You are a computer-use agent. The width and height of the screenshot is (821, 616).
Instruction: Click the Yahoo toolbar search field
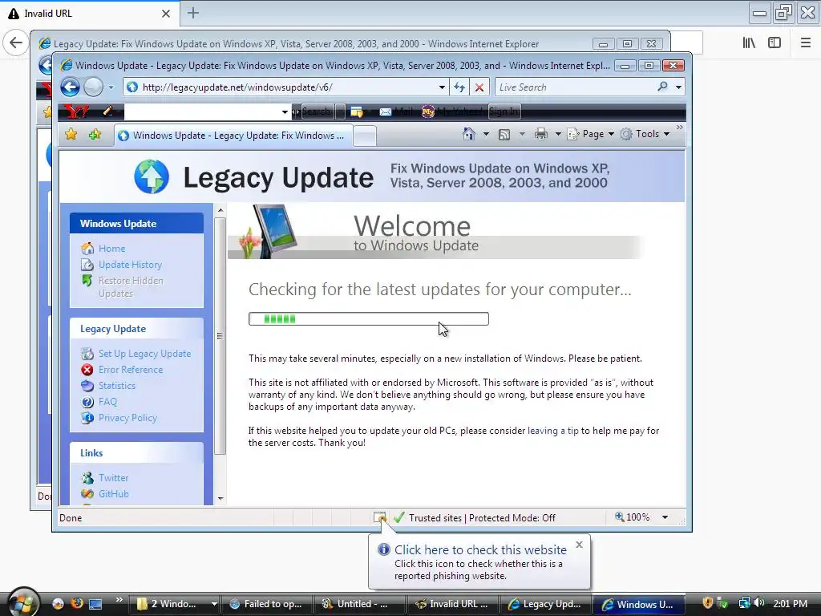(202, 111)
